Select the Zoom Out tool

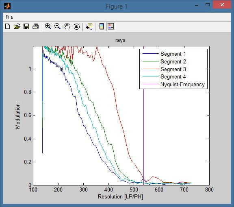[x=57, y=26]
